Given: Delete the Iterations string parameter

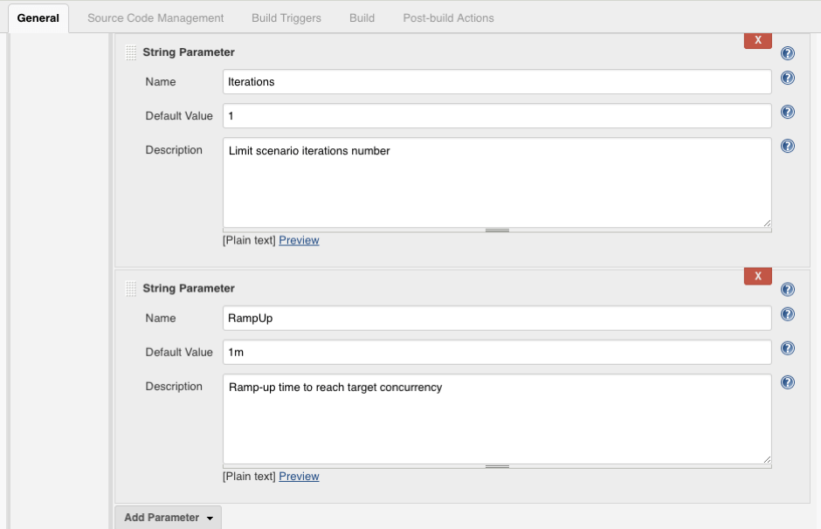Looking at the screenshot, I should (x=757, y=40).
